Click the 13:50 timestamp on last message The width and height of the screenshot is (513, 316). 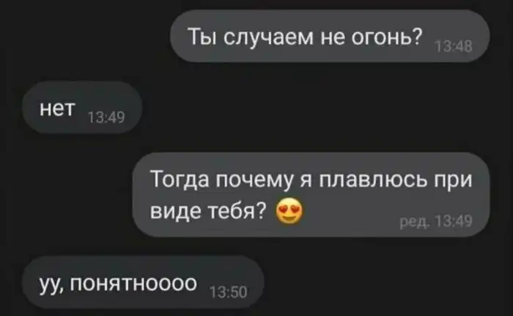coord(229,292)
